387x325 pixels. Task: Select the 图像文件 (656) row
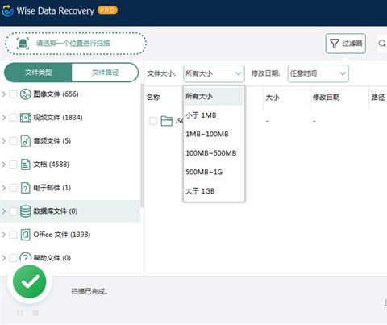click(70, 94)
